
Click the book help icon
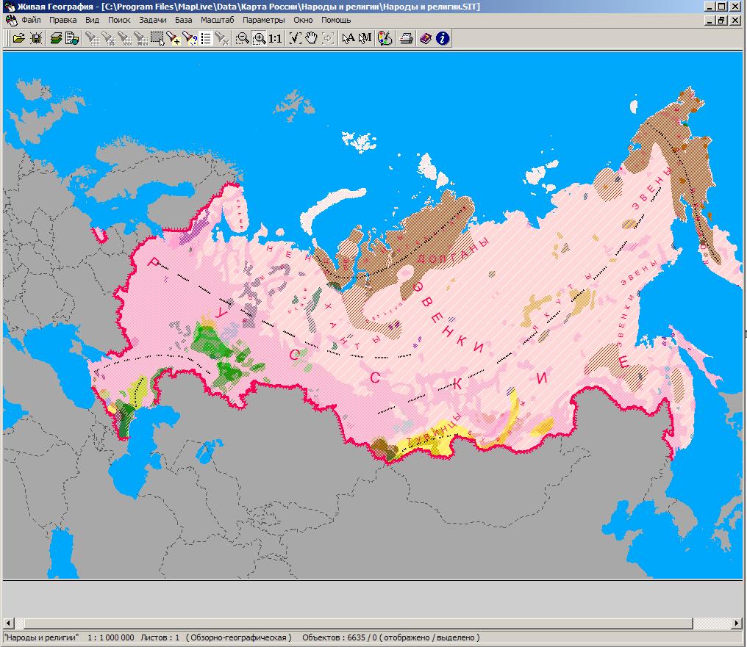pyautogui.click(x=426, y=38)
